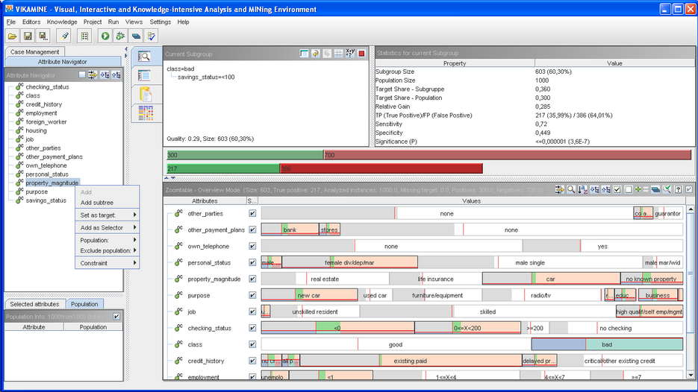
Task: Click the red stop square in Current Subgroup
Action: click(361, 54)
